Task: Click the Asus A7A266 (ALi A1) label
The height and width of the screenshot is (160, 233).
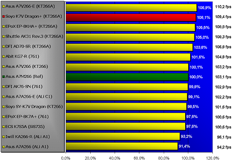Action: (x=27, y=147)
